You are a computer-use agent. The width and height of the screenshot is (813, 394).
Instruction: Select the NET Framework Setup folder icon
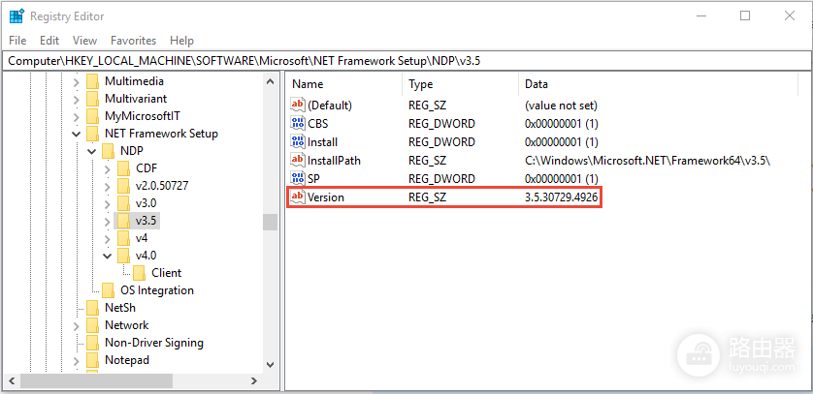tap(92, 134)
